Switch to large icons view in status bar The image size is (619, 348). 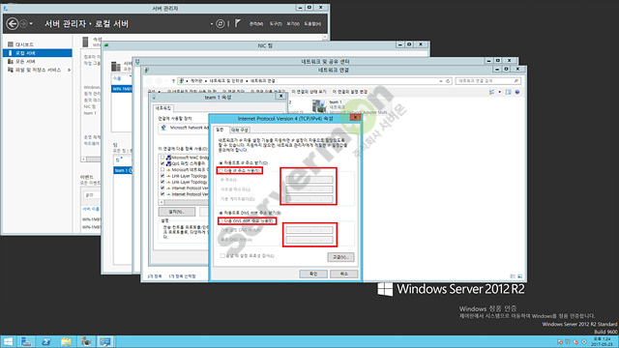pos(520,276)
